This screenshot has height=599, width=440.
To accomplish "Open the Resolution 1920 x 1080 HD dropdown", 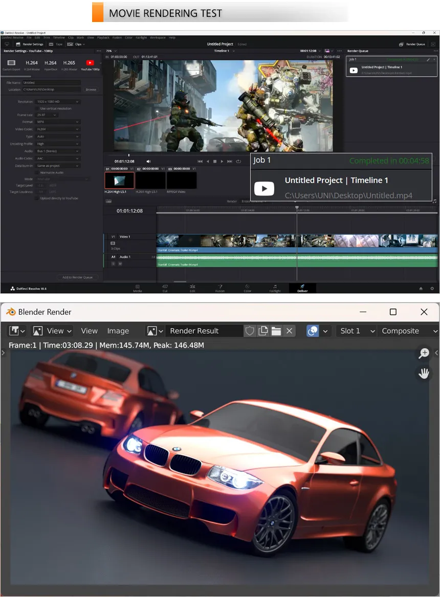I will [58, 102].
